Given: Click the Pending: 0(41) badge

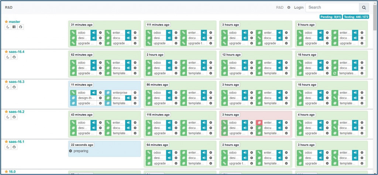Looking at the screenshot, I should [331, 17].
